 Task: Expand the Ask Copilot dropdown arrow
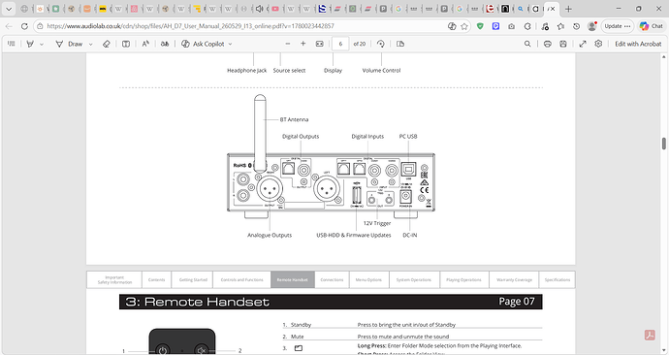(x=231, y=44)
